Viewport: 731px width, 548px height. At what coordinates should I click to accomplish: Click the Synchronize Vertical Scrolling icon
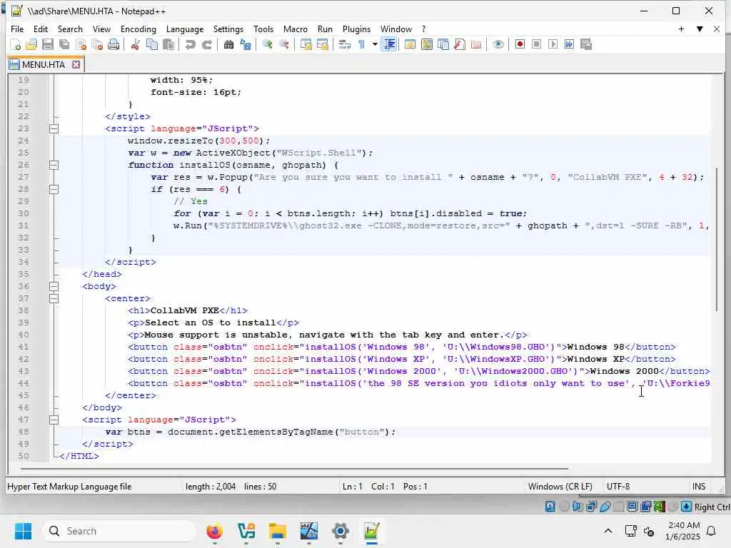(x=306, y=45)
